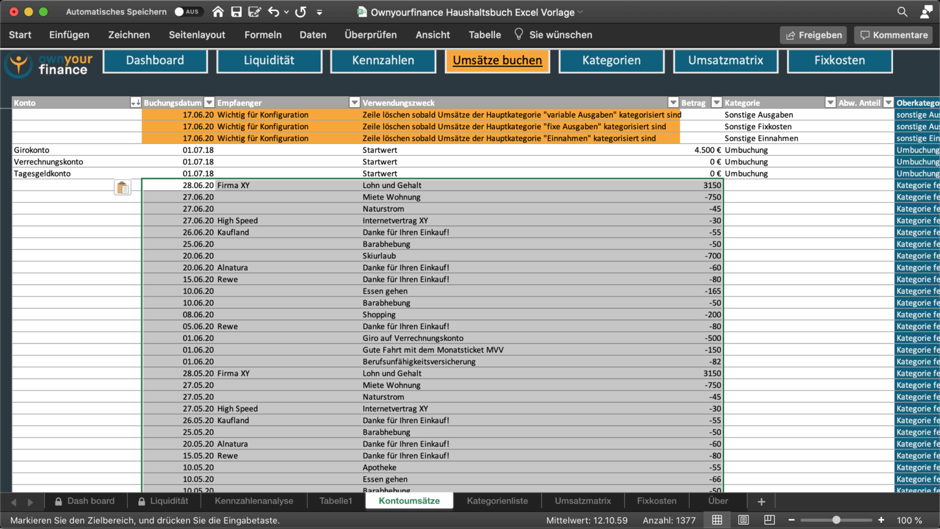Screen dimensions: 940x529
Task: Go to Dashboard navigation button
Action: click(155, 61)
